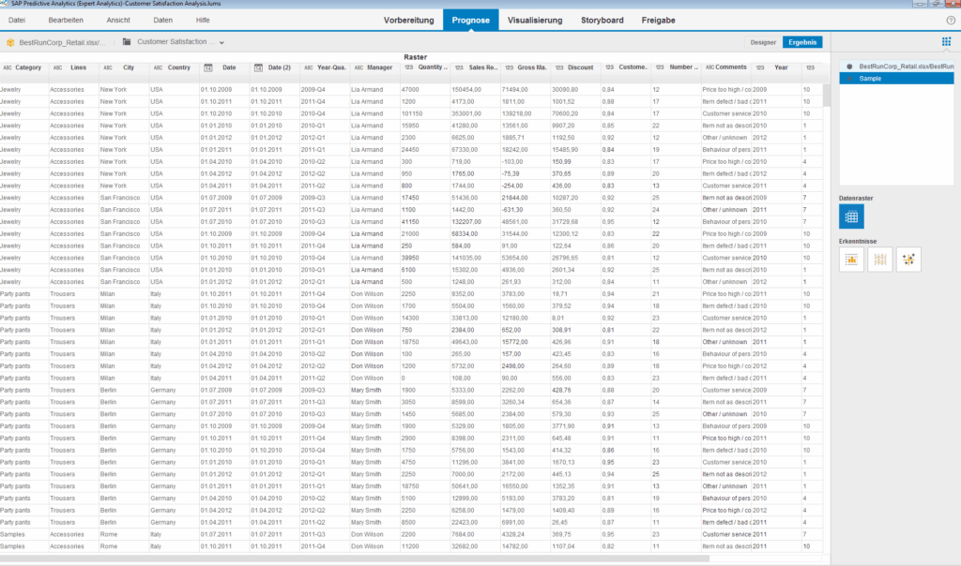Viewport: 961px width, 566px height.
Task: Click the parallel coordinates icon under Erkenntnisse
Action: [880, 260]
